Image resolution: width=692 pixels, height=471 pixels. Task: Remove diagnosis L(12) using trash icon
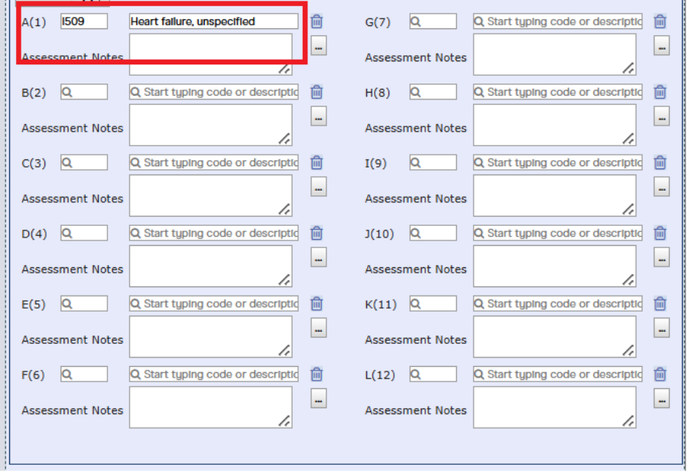(x=661, y=374)
